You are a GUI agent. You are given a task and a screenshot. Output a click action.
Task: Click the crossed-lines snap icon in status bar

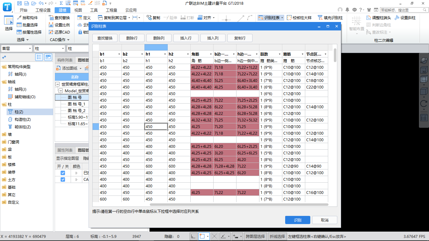click(215, 236)
